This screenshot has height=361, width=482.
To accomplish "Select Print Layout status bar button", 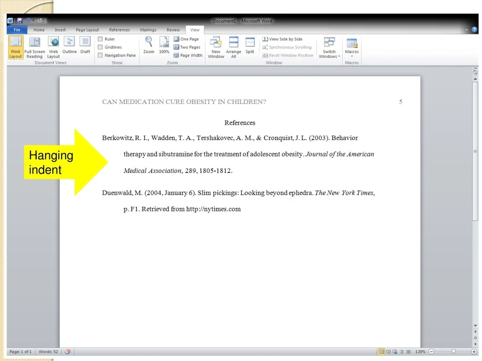I will tap(381, 352).
